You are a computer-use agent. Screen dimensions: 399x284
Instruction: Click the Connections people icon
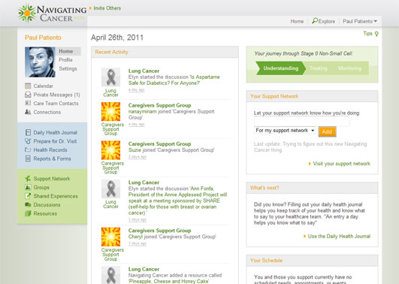(x=28, y=112)
